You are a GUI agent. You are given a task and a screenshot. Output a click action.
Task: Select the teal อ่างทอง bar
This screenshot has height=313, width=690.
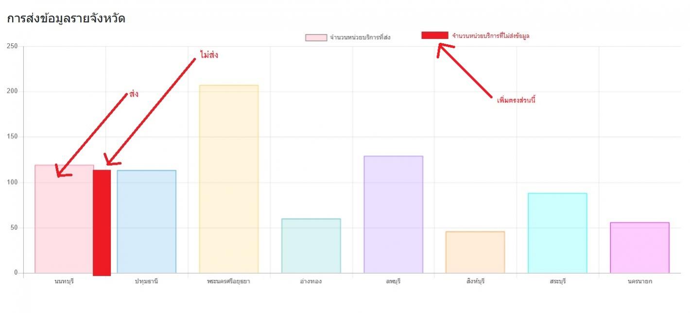tap(311, 246)
